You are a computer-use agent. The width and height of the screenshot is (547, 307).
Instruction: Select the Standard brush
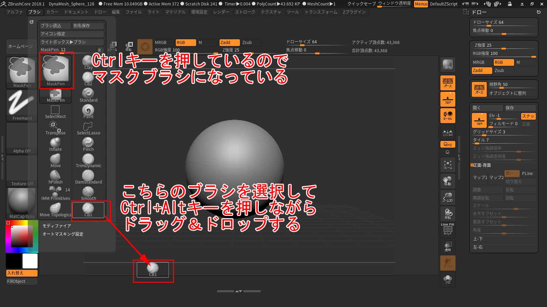point(88,95)
